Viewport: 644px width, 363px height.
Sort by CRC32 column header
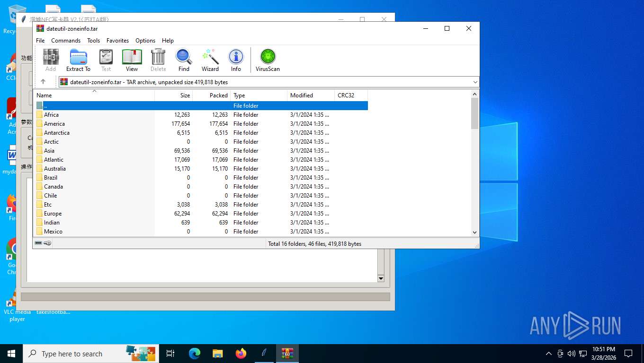pyautogui.click(x=351, y=95)
